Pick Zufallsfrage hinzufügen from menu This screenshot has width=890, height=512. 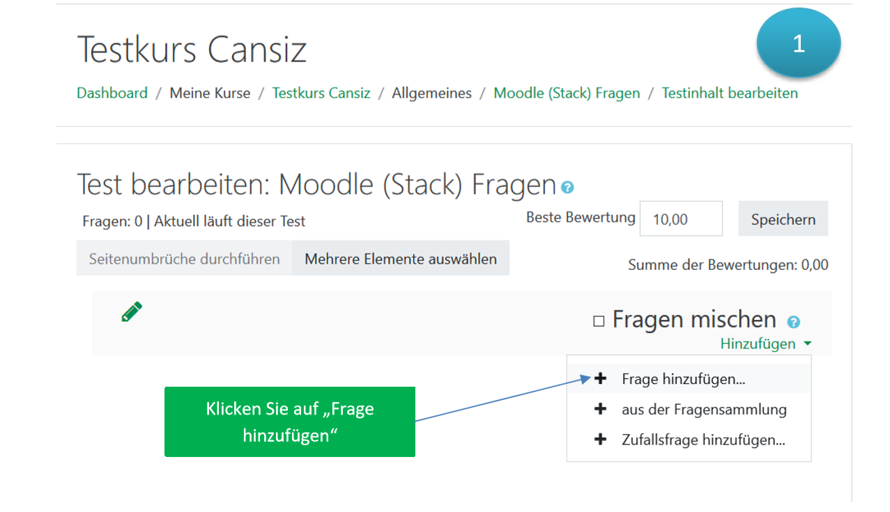(x=703, y=440)
